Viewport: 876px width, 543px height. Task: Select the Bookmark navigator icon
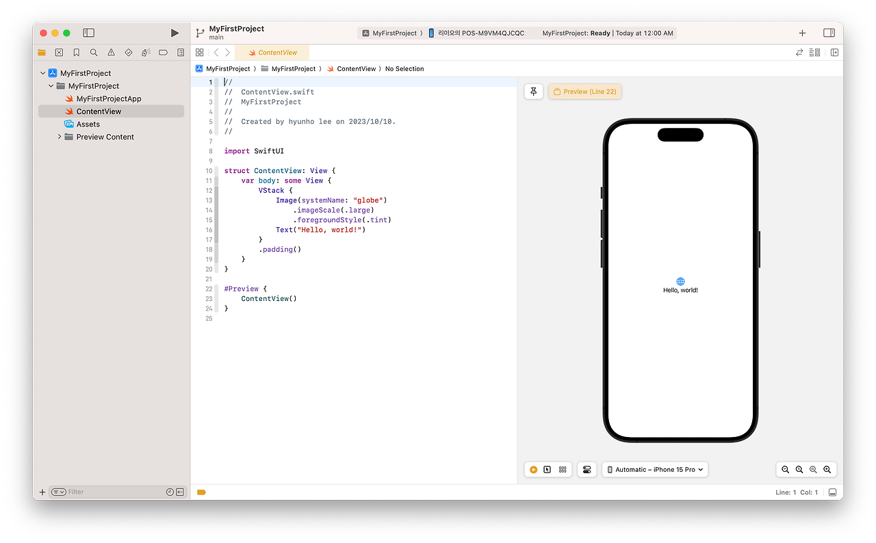pyautogui.click(x=76, y=52)
